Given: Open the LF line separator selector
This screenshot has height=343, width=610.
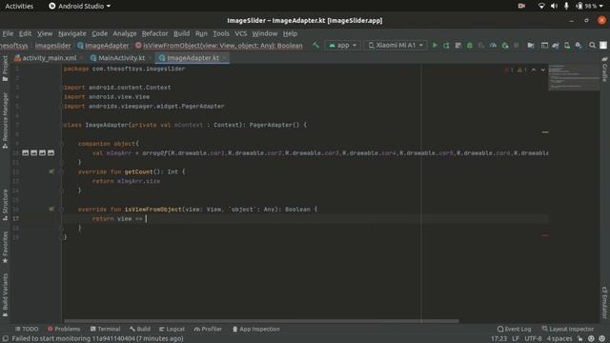Looking at the screenshot, I should click(x=516, y=339).
